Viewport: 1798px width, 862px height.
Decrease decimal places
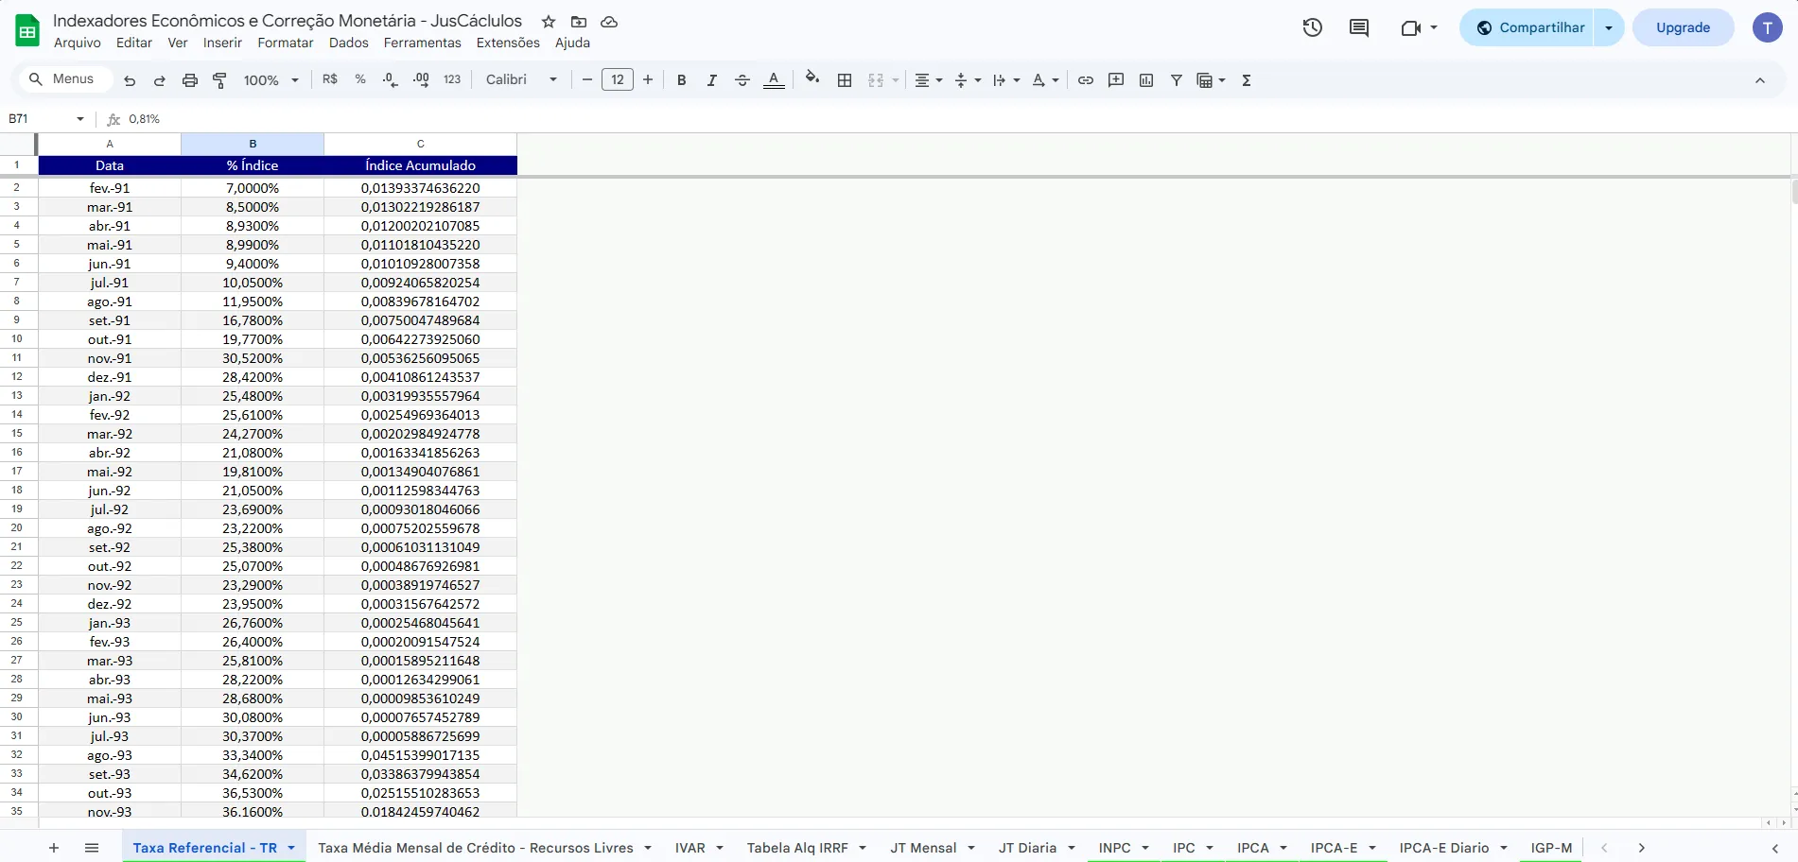tap(391, 80)
